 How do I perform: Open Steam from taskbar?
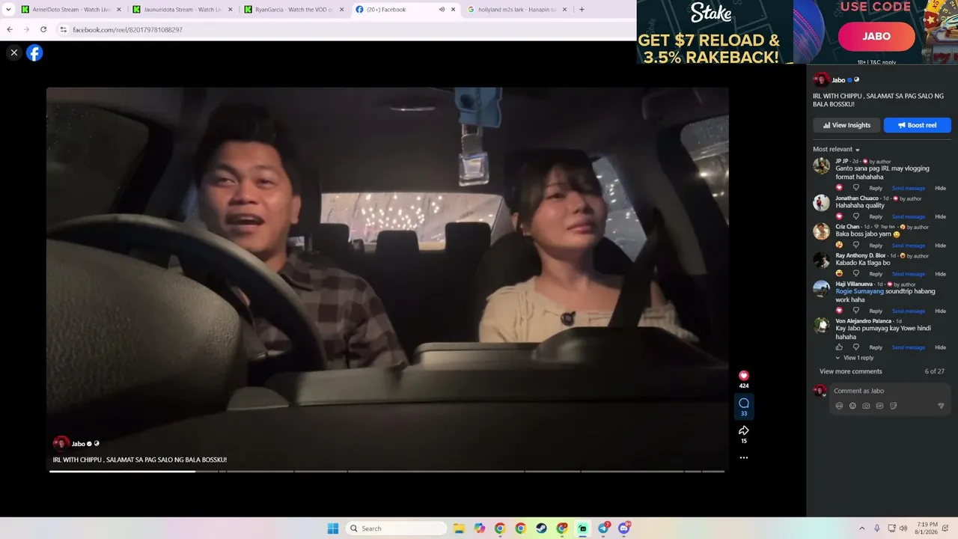(541, 529)
